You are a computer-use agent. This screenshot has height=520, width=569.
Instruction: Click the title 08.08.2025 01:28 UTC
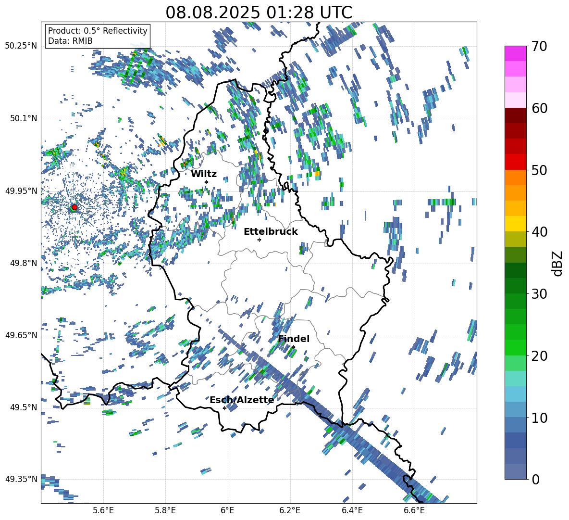[x=259, y=13]
